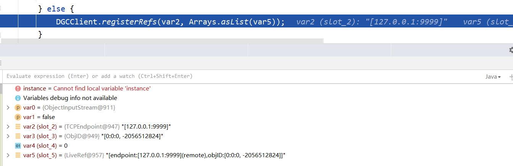
Task: Click the slot icon beside var2
Action: click(18, 127)
